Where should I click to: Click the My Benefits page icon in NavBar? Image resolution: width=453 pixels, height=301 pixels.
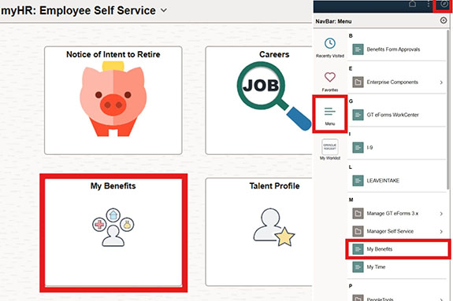click(358, 249)
